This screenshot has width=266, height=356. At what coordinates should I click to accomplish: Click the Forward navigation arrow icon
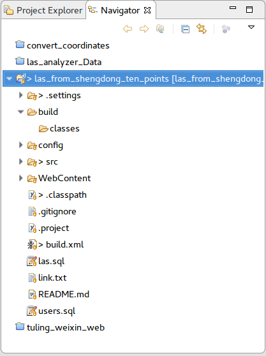click(x=144, y=29)
